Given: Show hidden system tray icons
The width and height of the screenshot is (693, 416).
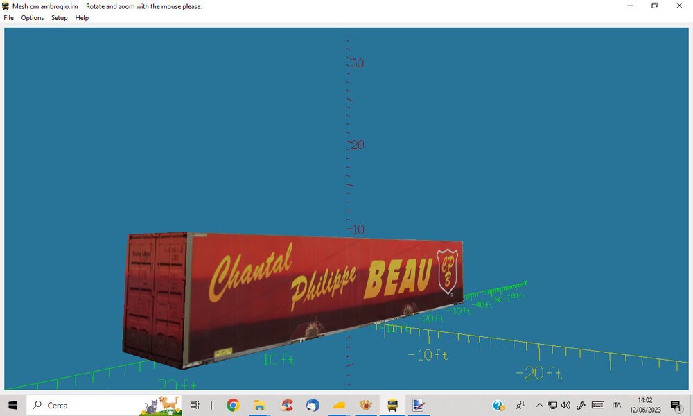Looking at the screenshot, I should [x=539, y=405].
